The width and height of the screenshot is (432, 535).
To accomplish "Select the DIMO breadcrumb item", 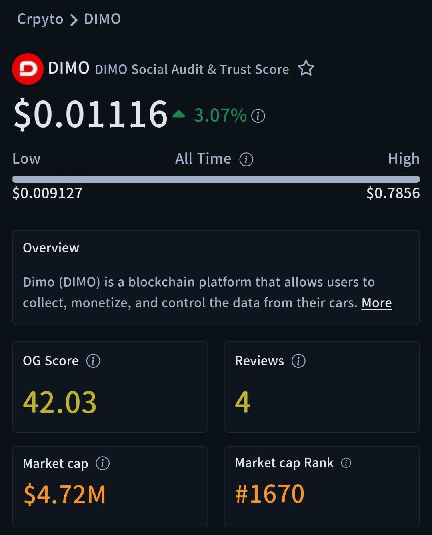I will [x=102, y=19].
